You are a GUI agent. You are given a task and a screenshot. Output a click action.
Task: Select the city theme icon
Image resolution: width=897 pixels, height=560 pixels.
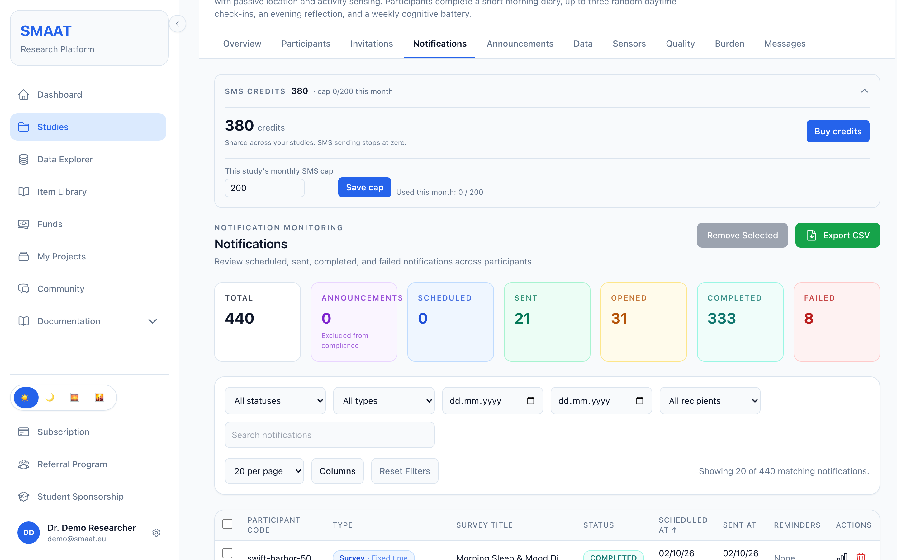pos(100,398)
